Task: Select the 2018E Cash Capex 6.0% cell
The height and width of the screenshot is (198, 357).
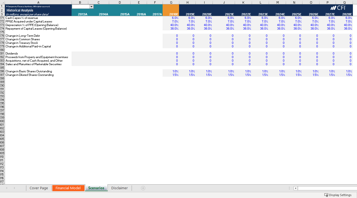Action: [171, 18]
